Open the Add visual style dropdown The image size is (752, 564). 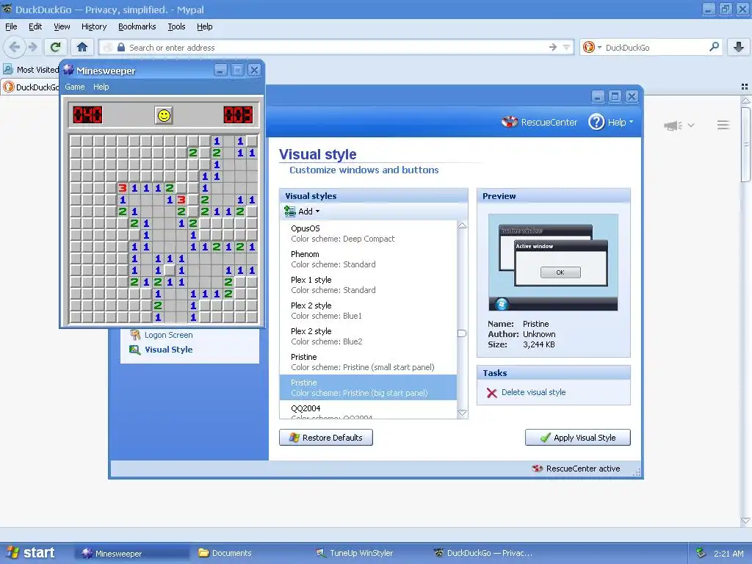tap(302, 211)
